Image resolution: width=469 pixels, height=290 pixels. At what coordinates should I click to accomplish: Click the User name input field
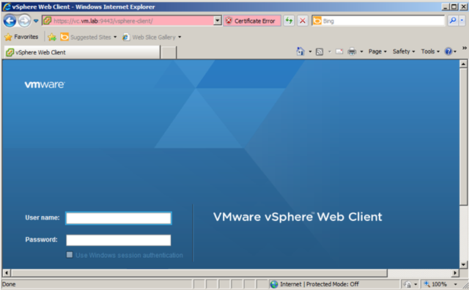119,218
